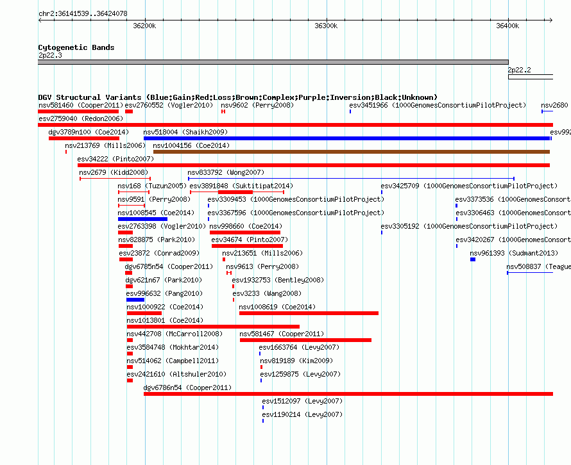
Task: Select the esv3309453 variant label
Action: pyautogui.click(x=296, y=200)
